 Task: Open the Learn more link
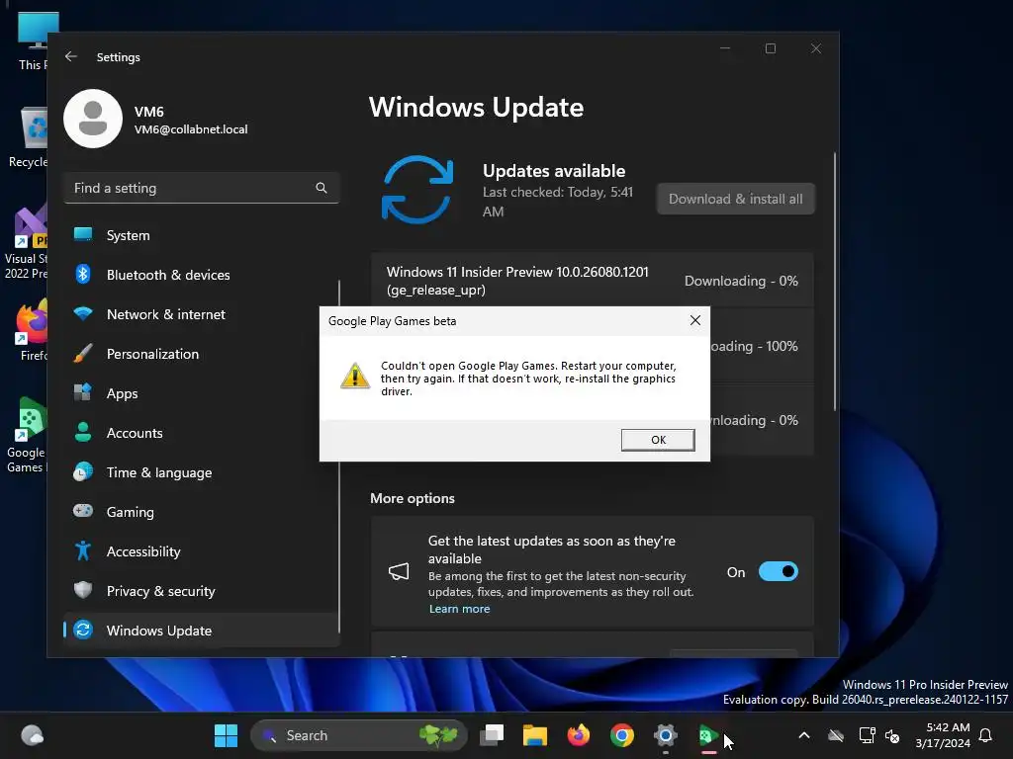coord(459,609)
